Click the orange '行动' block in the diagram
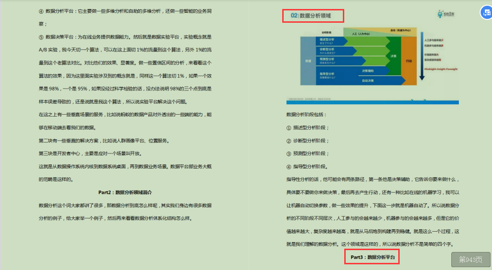The width and height of the screenshot is (492, 270). (409, 61)
